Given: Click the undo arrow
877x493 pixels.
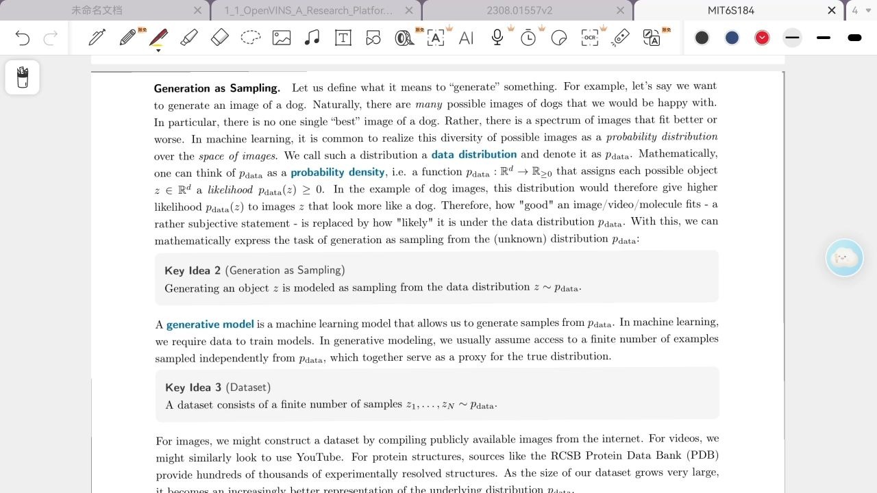Looking at the screenshot, I should [23, 38].
